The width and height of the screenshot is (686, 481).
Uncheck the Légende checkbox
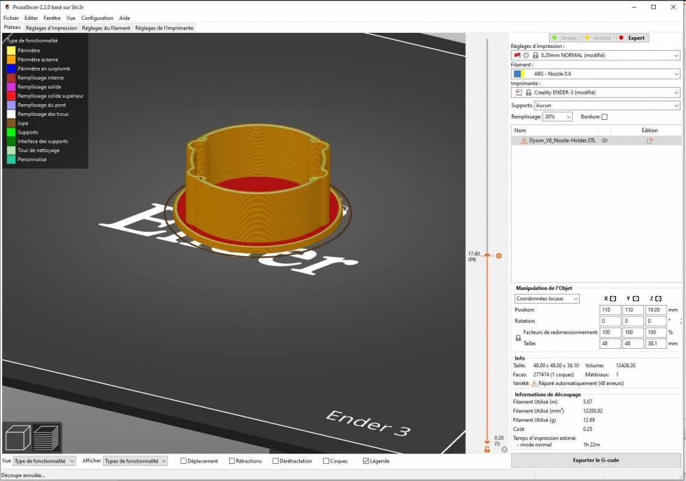click(x=366, y=461)
